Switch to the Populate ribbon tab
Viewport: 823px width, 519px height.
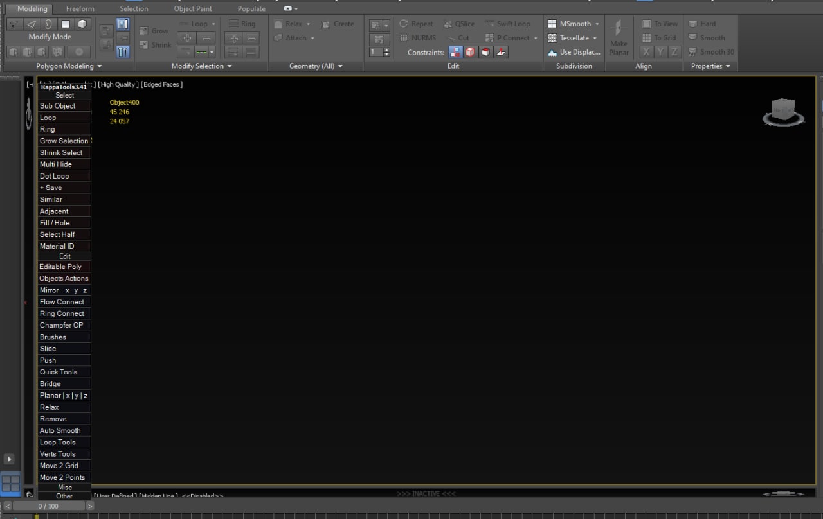[x=251, y=8]
